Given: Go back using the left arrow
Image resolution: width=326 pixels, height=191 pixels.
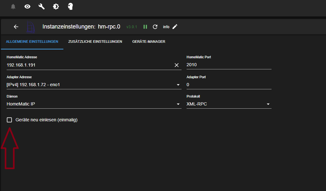Looking at the screenshot, I should click(16, 27).
